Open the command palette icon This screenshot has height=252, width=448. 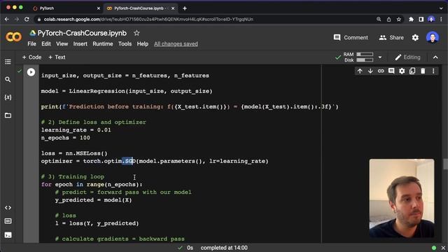(8, 221)
